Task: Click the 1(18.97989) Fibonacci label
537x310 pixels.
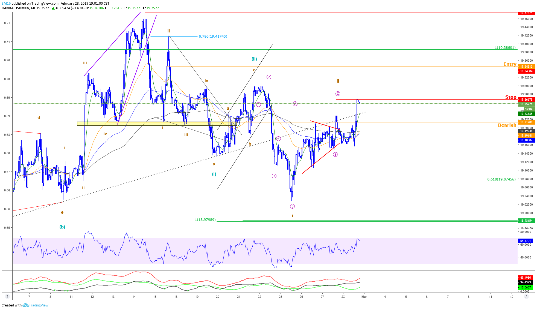Action: (205, 219)
